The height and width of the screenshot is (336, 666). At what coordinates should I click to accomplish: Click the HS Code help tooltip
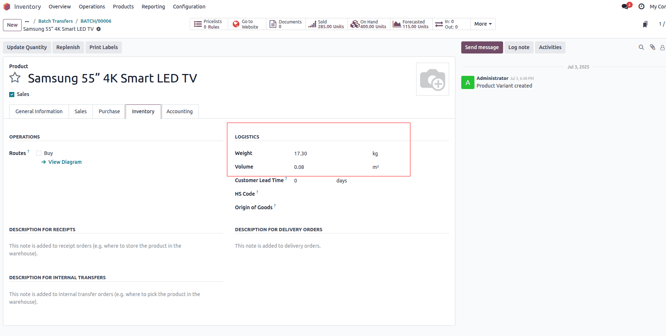[257, 192]
